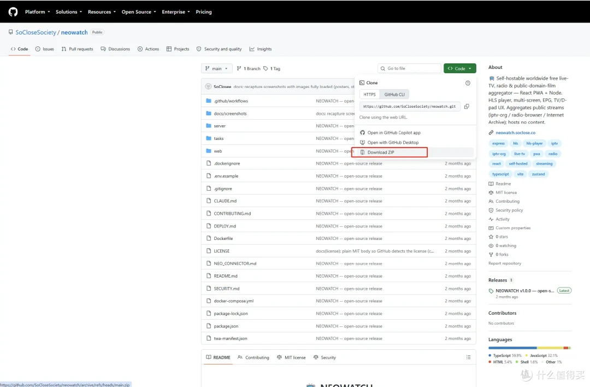This screenshot has height=387, width=590.
Task: Click the LICENSE file icon
Action: [209, 251]
